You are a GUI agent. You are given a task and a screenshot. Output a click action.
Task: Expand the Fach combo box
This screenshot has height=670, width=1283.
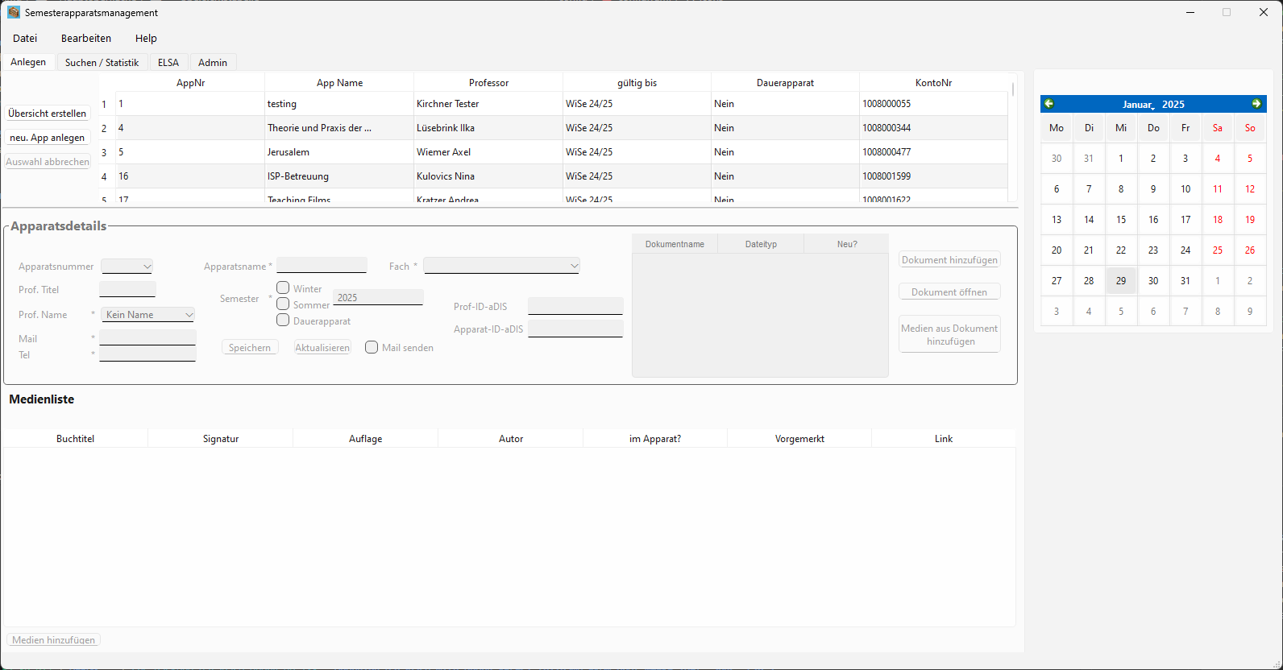click(x=501, y=266)
